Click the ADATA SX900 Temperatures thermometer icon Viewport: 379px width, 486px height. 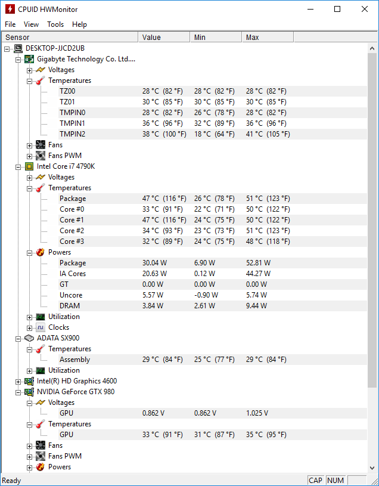point(41,349)
